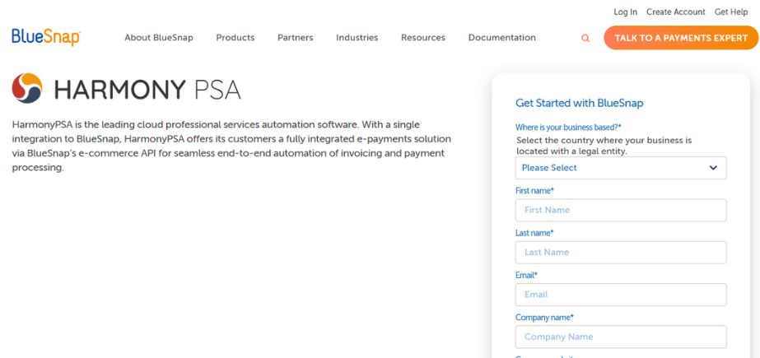This screenshot has height=358, width=760.
Task: Click the 'First name*' label
Action: 534,190
